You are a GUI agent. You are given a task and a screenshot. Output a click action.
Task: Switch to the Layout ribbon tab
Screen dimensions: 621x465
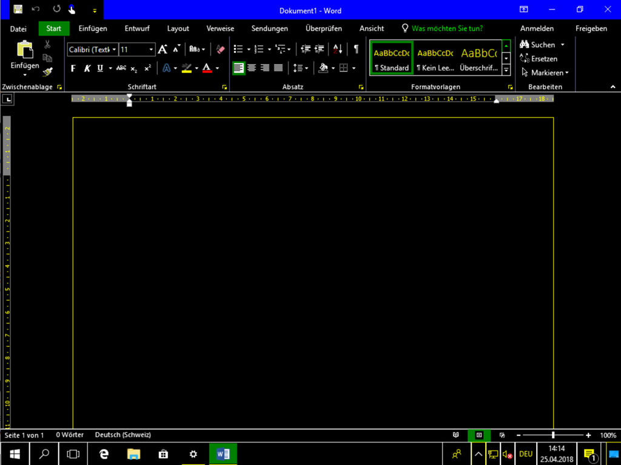(x=178, y=29)
